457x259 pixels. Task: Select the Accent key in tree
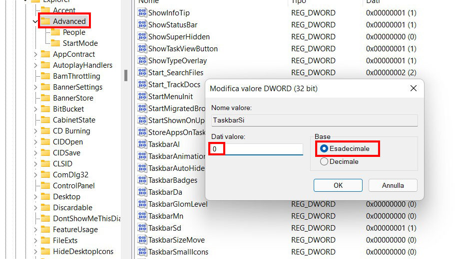(x=64, y=10)
